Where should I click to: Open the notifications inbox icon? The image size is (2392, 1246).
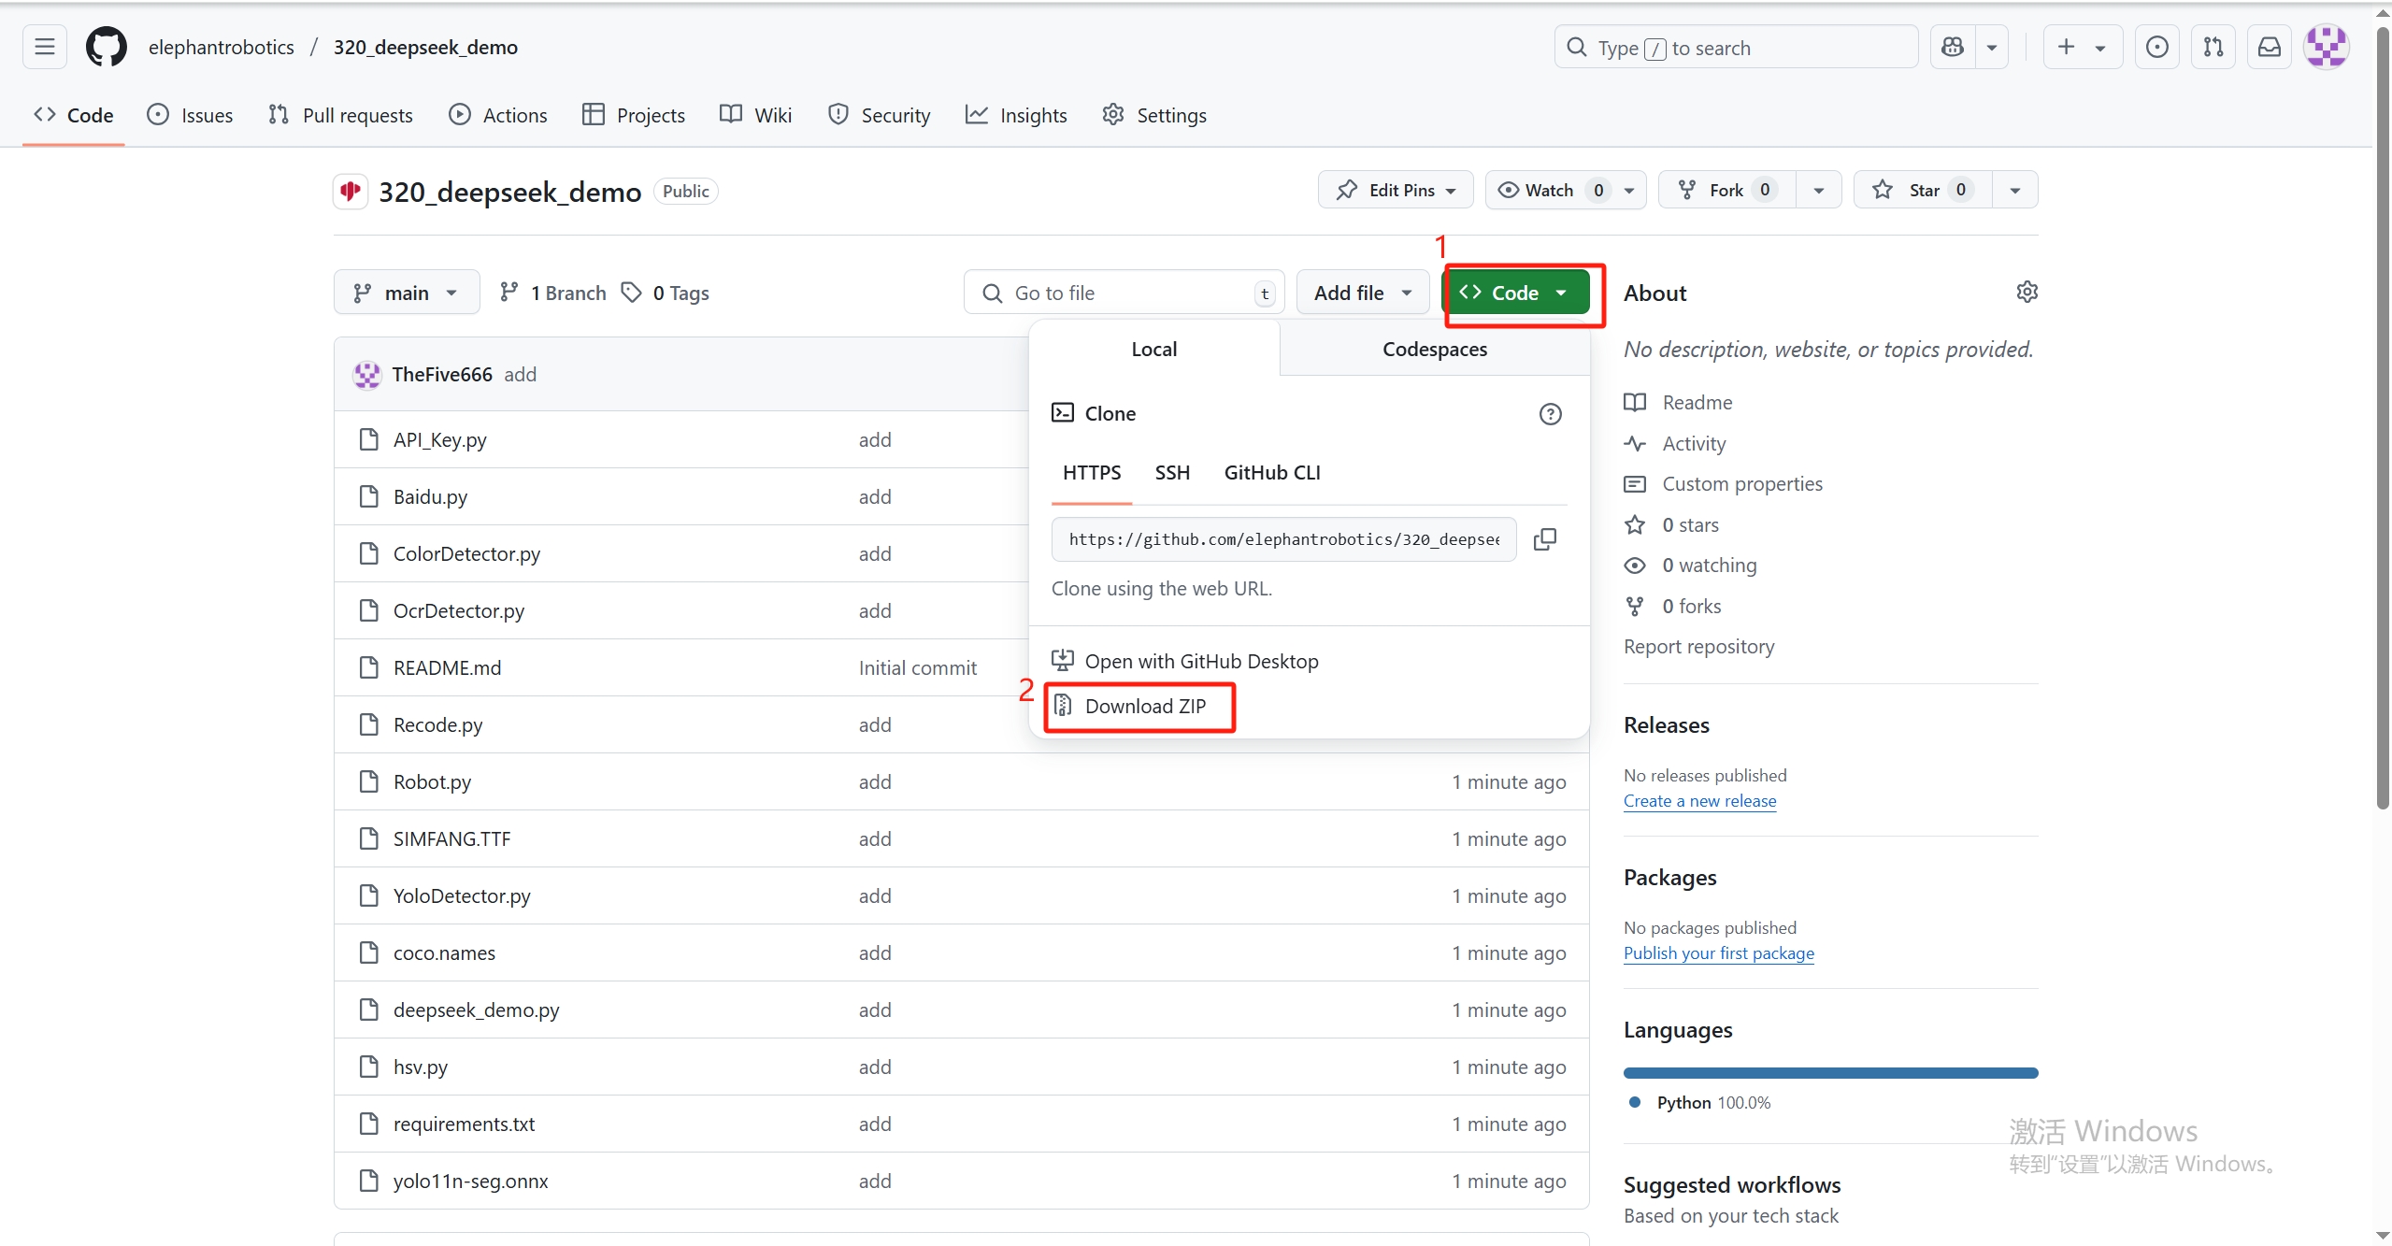coord(2270,47)
